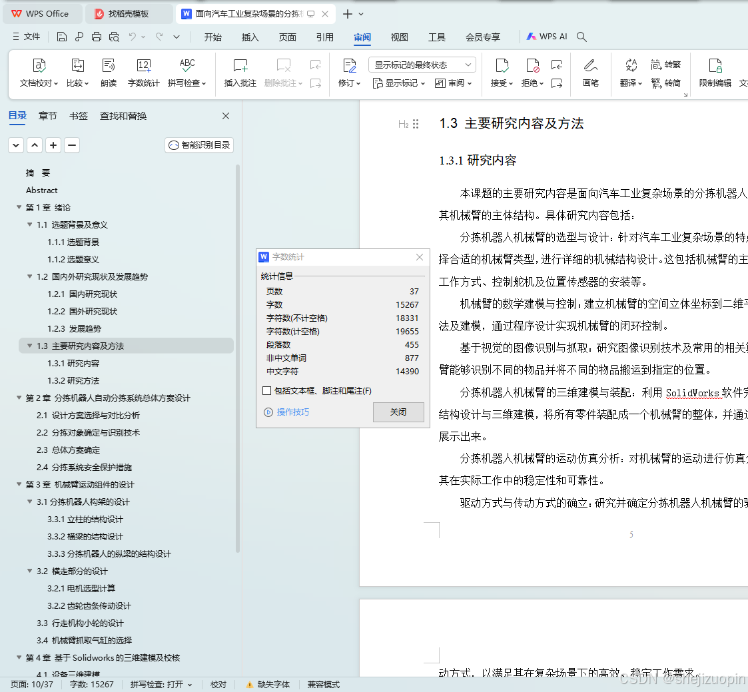Viewport: 748px width, 692px height.
Task: Open the 翻译 translate tool
Action: 631,73
